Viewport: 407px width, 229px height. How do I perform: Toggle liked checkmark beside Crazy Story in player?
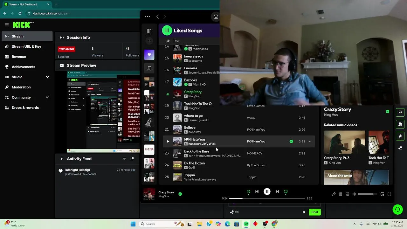(x=180, y=194)
